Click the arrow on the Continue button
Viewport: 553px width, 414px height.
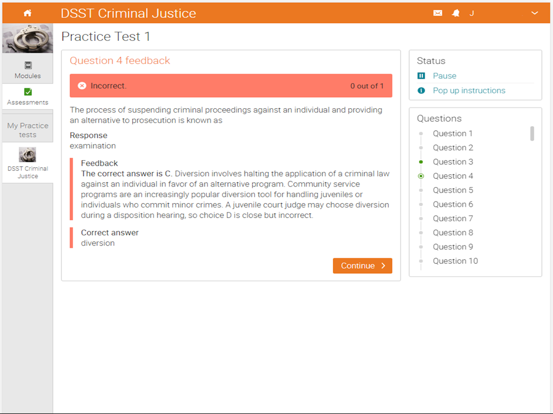383,266
